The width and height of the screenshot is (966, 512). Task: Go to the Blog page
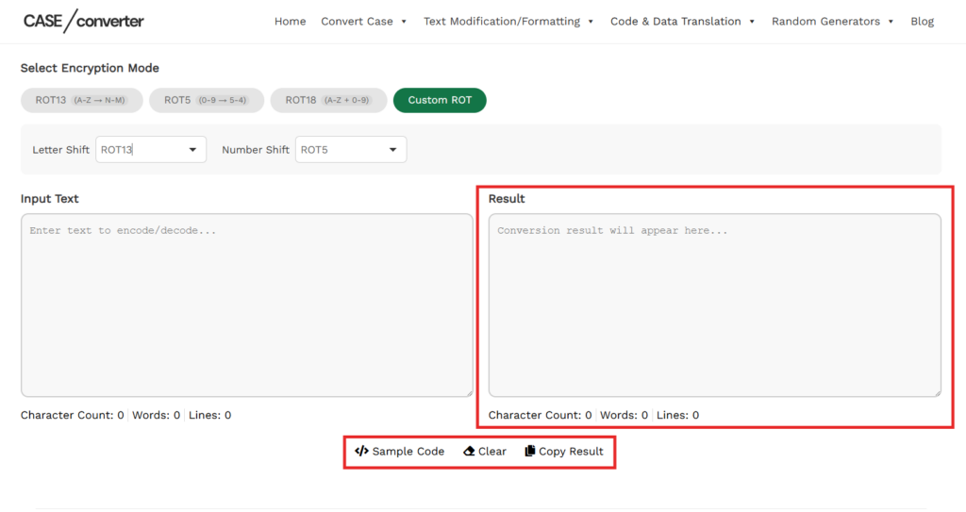(923, 22)
